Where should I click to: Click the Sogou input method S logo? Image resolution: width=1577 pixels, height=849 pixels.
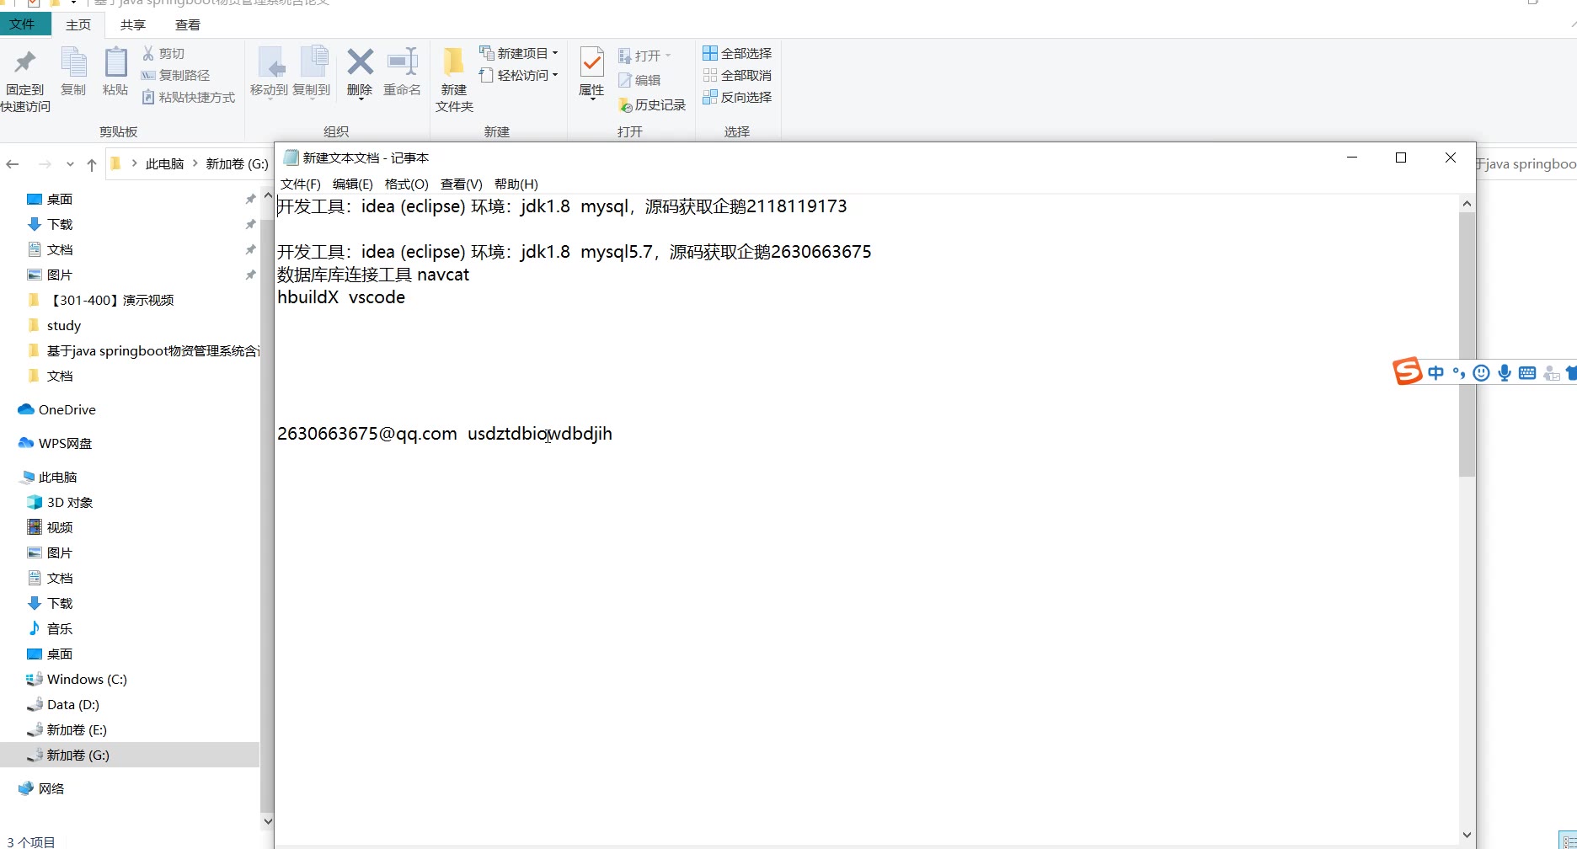coord(1407,371)
